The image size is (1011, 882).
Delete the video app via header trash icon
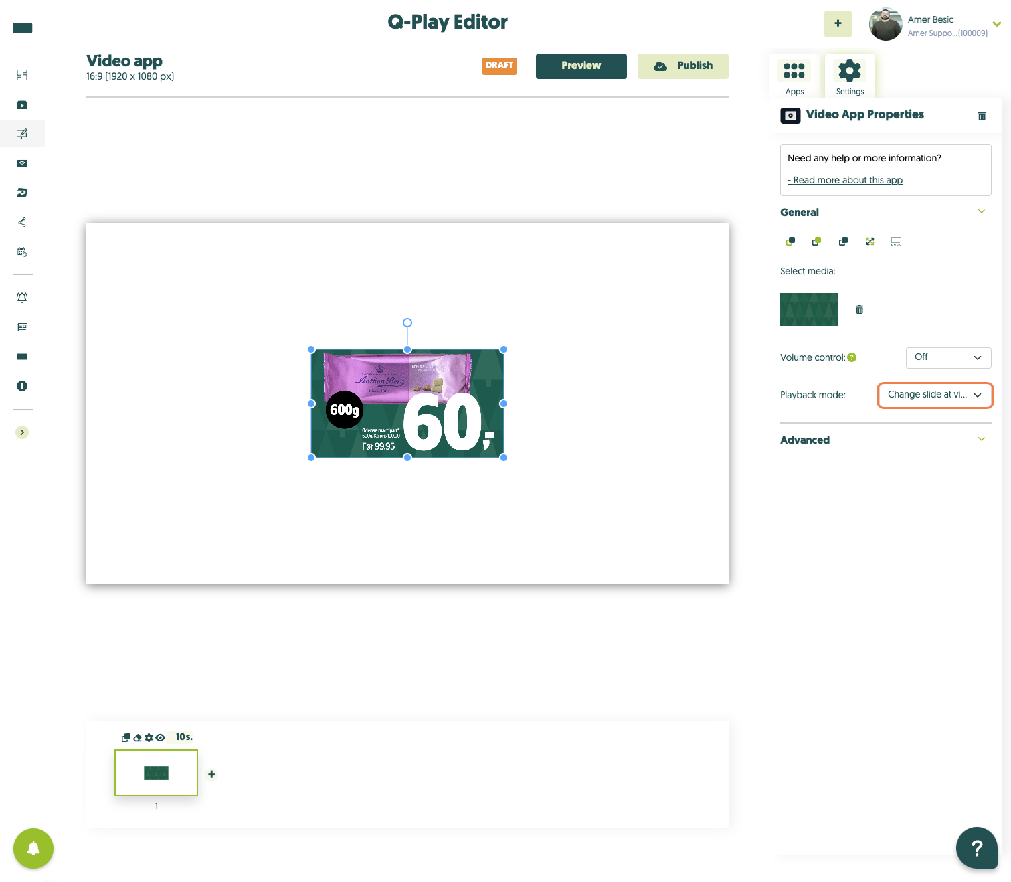click(x=982, y=116)
